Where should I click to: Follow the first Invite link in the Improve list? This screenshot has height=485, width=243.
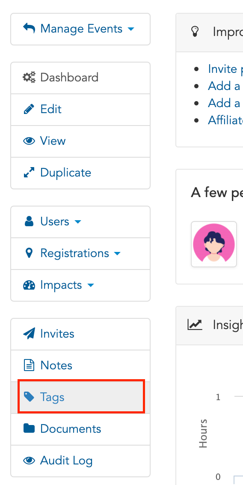pyautogui.click(x=225, y=69)
